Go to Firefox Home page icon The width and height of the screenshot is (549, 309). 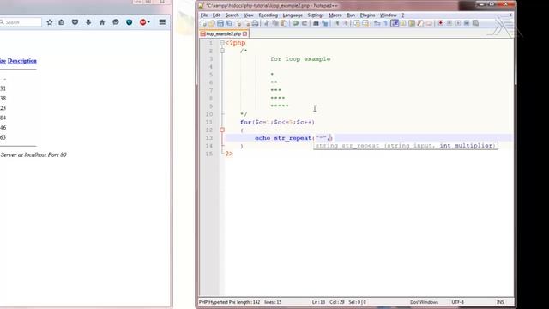[102, 22]
